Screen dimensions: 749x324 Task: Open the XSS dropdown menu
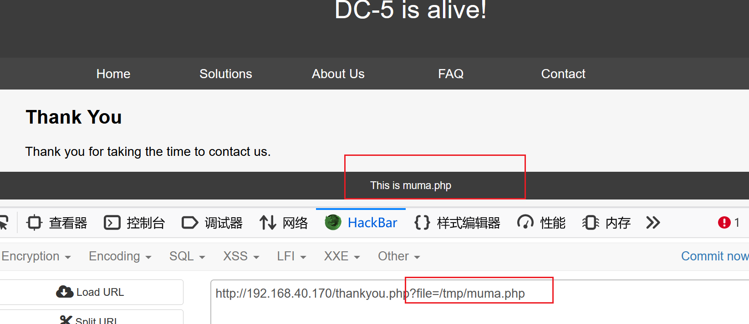tap(241, 256)
